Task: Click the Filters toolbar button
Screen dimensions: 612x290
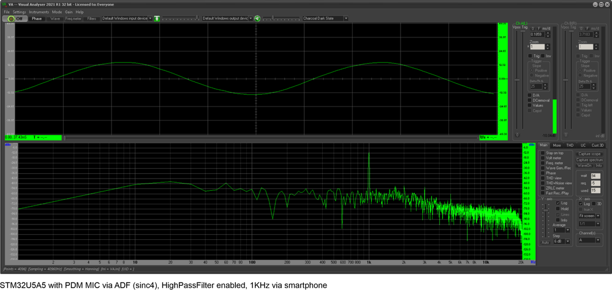Action: pos(92,18)
